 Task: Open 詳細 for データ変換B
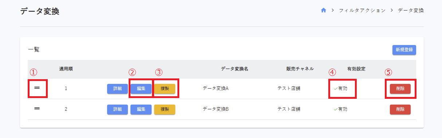point(117,110)
